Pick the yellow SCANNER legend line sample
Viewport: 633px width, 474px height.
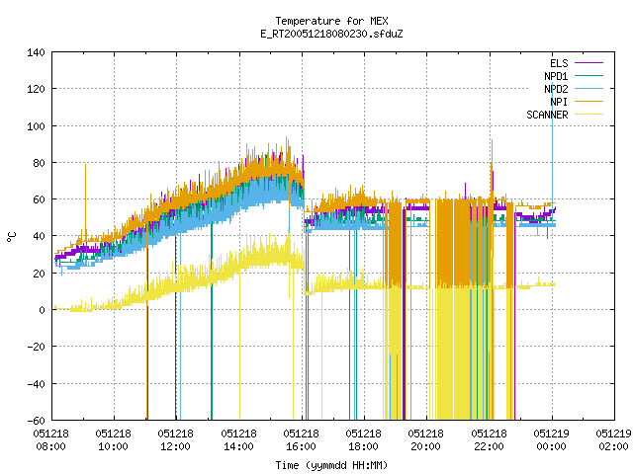point(588,115)
